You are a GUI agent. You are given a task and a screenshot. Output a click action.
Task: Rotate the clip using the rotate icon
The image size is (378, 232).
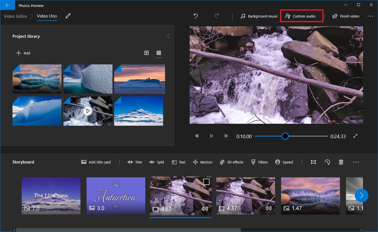click(x=327, y=162)
